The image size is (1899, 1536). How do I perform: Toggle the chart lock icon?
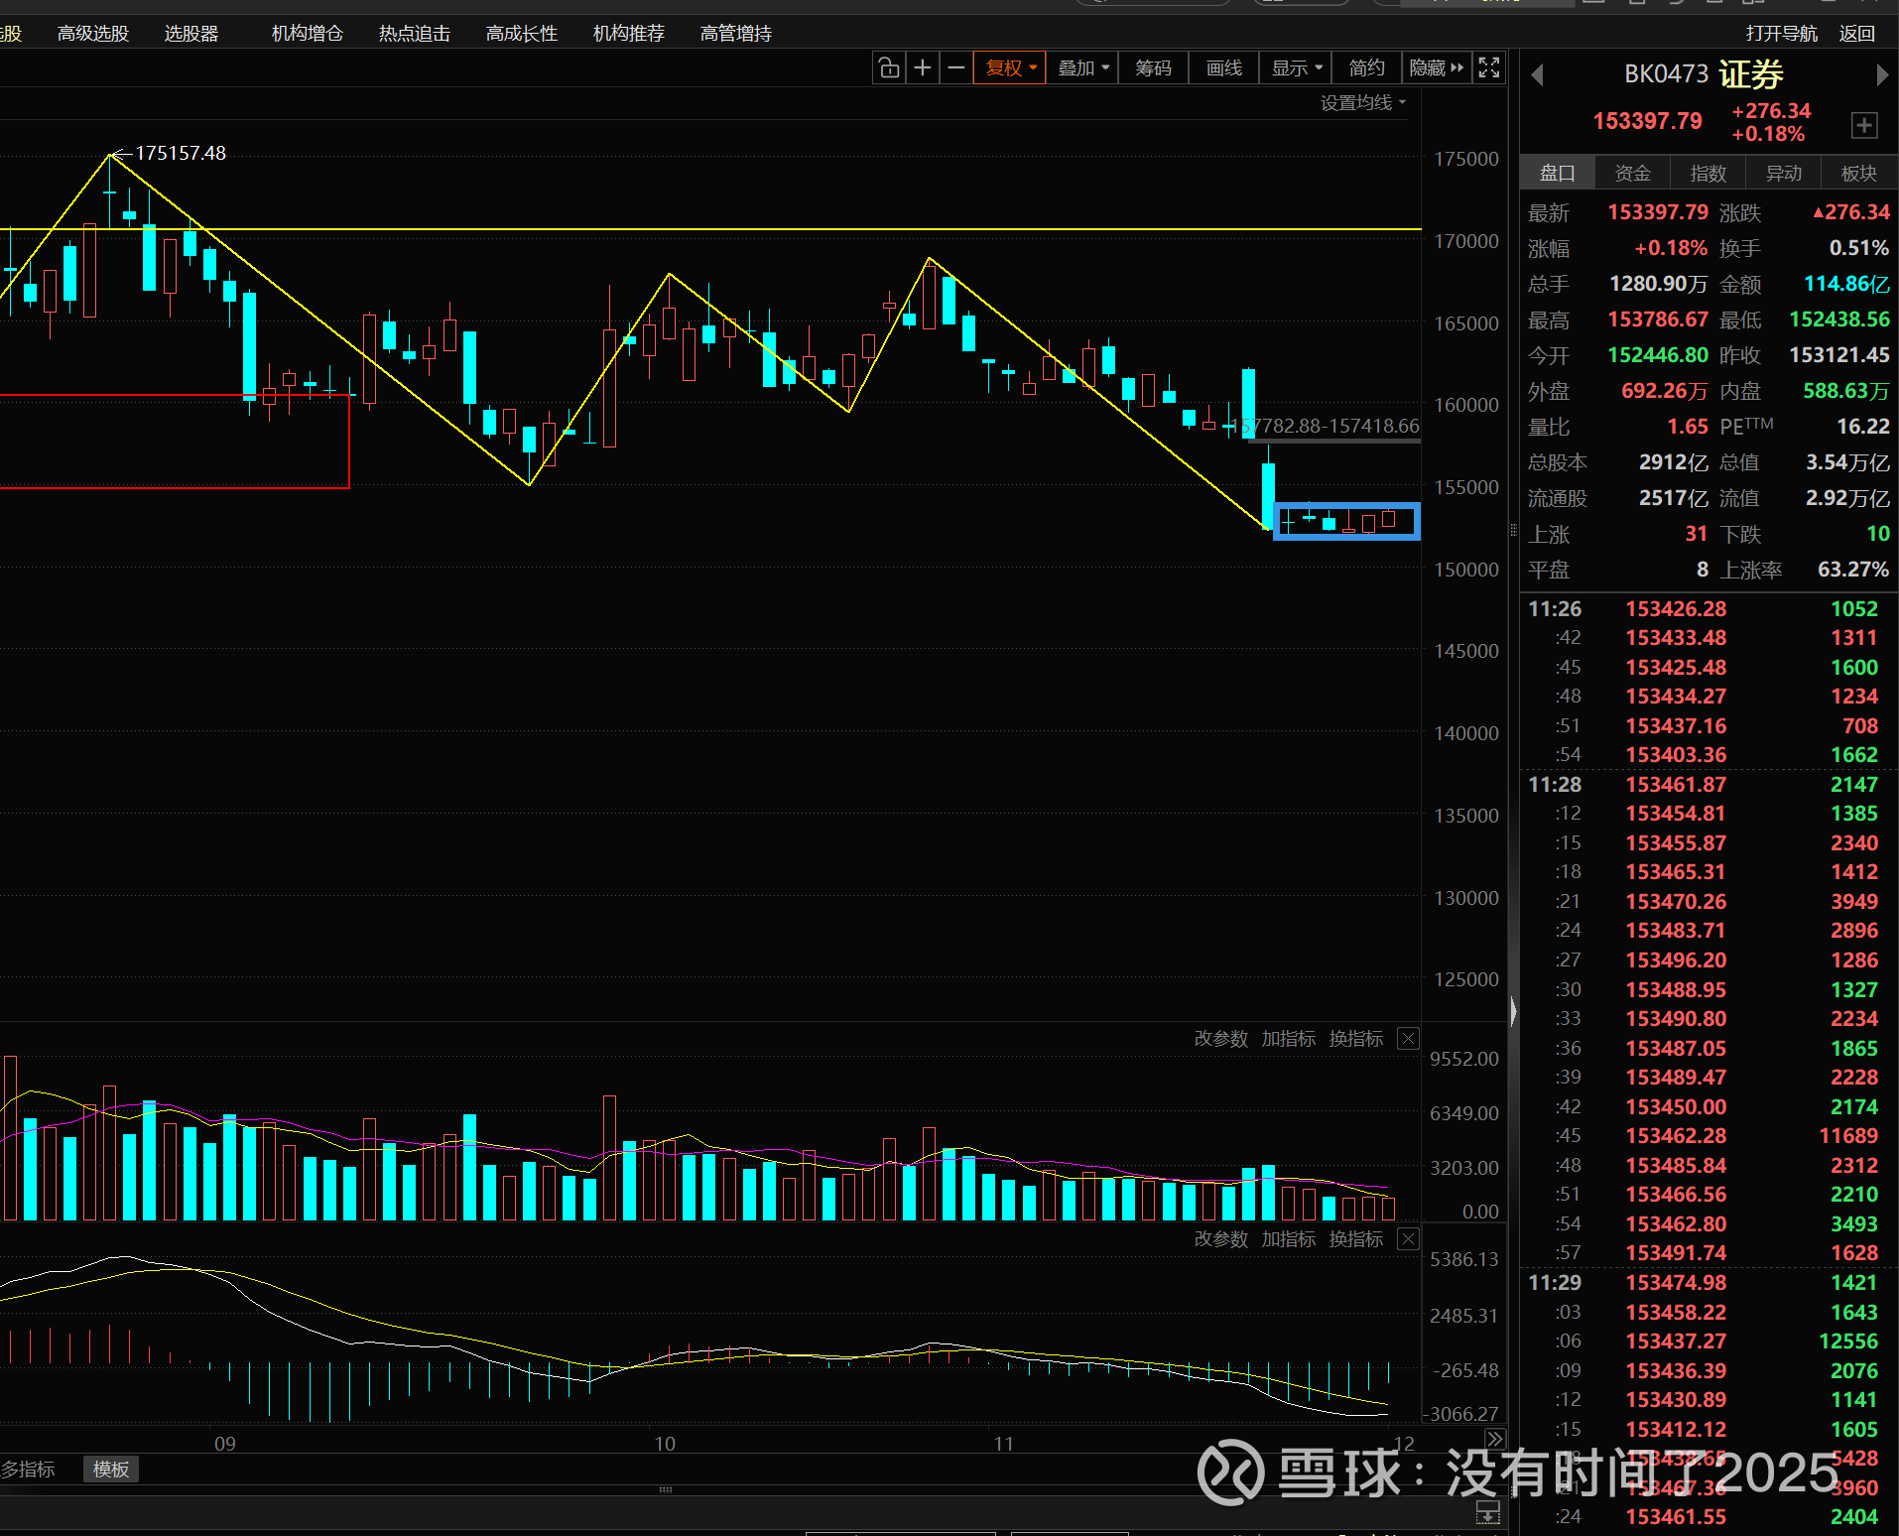[889, 67]
